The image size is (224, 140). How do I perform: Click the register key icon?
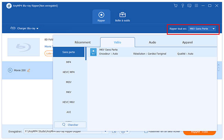click(x=183, y=6)
